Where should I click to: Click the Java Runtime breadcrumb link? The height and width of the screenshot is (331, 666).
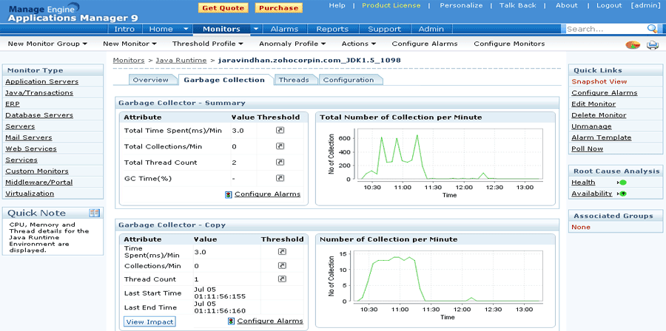click(181, 60)
